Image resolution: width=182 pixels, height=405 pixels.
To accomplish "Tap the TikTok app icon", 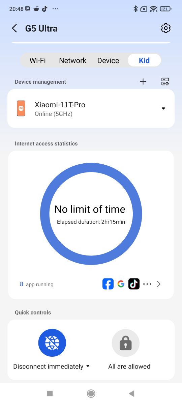I will click(134, 284).
